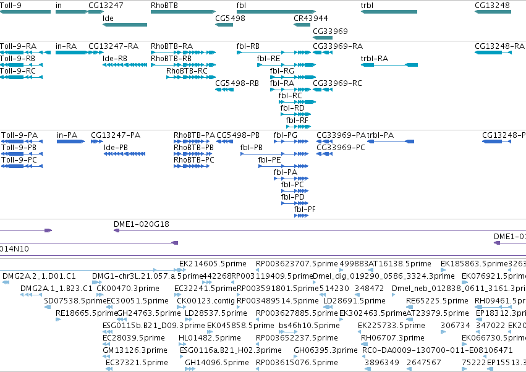
Task: Click the fbl gene label
Action: pos(241,6)
